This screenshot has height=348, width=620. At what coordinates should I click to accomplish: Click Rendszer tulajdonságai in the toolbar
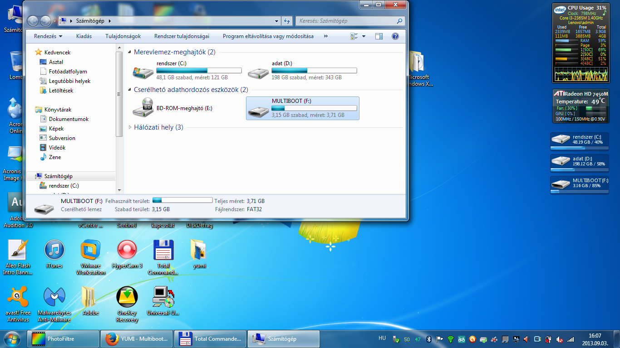pos(182,36)
